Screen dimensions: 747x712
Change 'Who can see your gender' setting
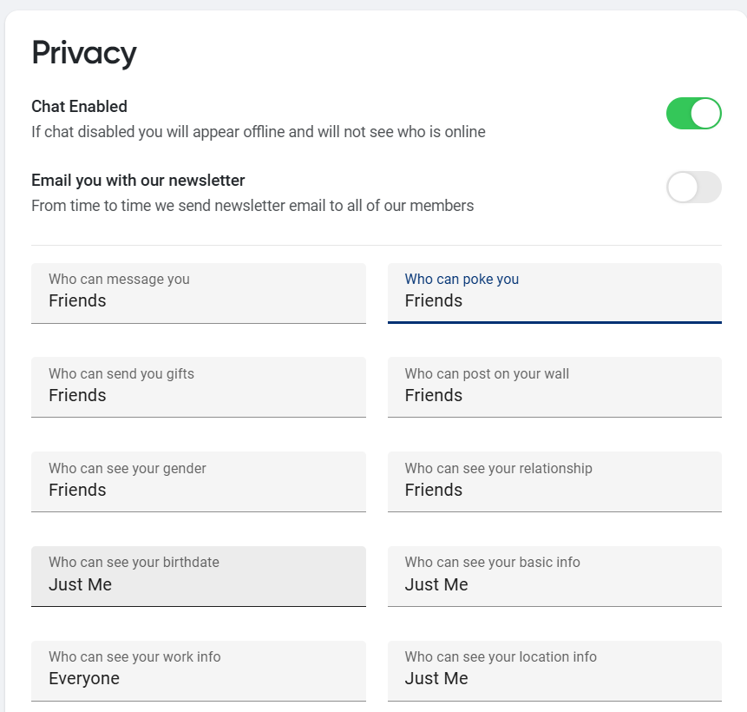(198, 482)
